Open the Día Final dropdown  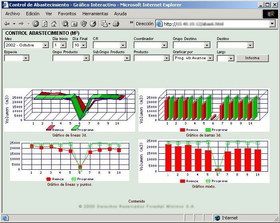[83, 45]
